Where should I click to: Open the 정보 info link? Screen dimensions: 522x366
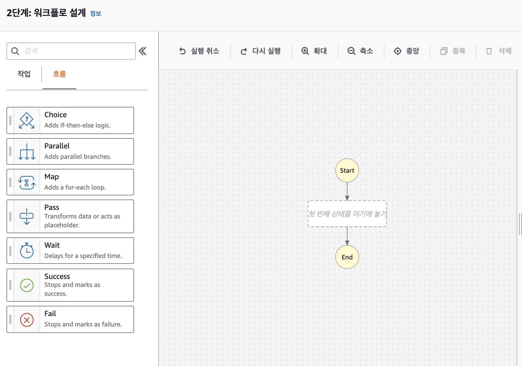(96, 14)
